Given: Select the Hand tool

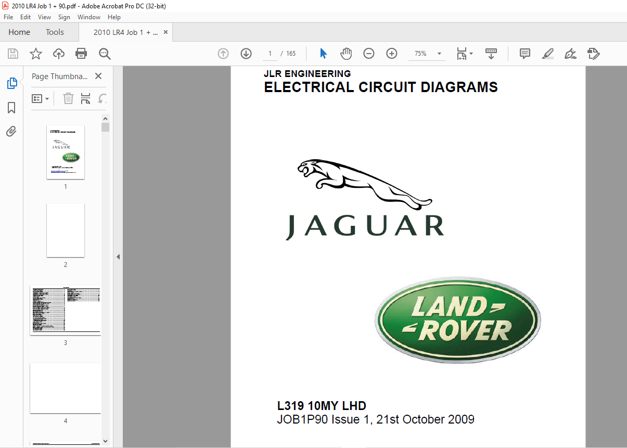Looking at the screenshot, I should (x=346, y=54).
